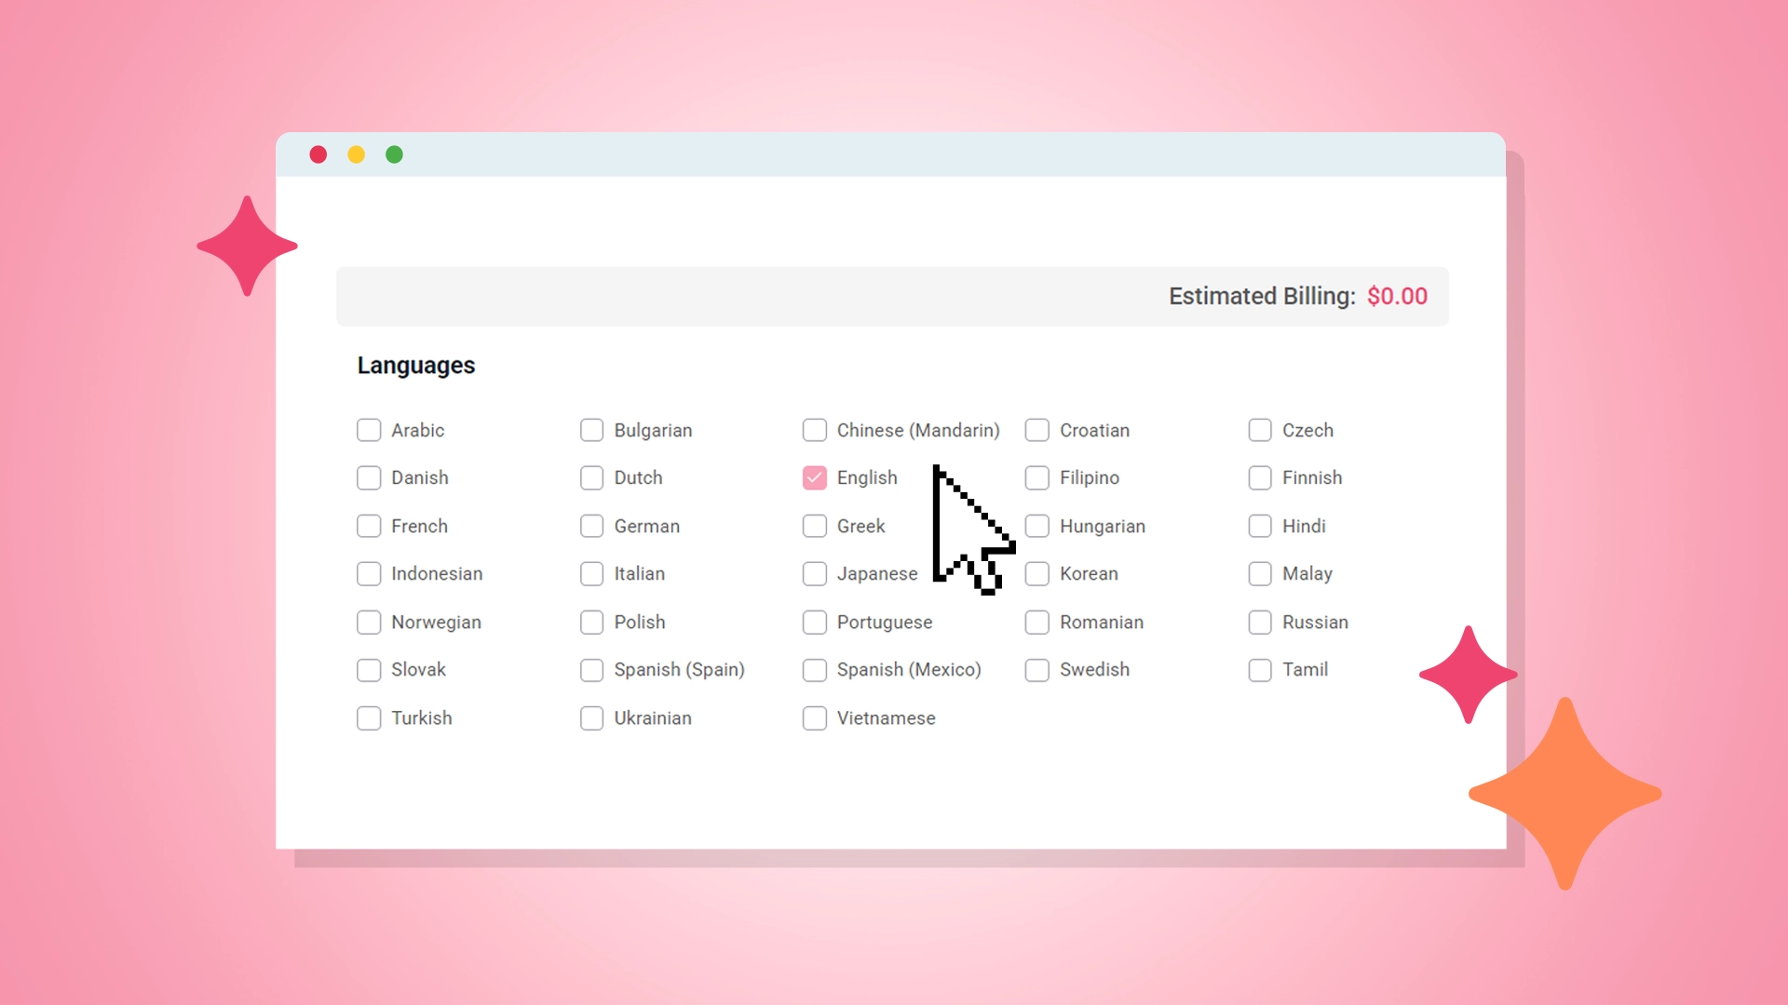Click the Korean language label
1788x1005 pixels.
click(x=1089, y=573)
